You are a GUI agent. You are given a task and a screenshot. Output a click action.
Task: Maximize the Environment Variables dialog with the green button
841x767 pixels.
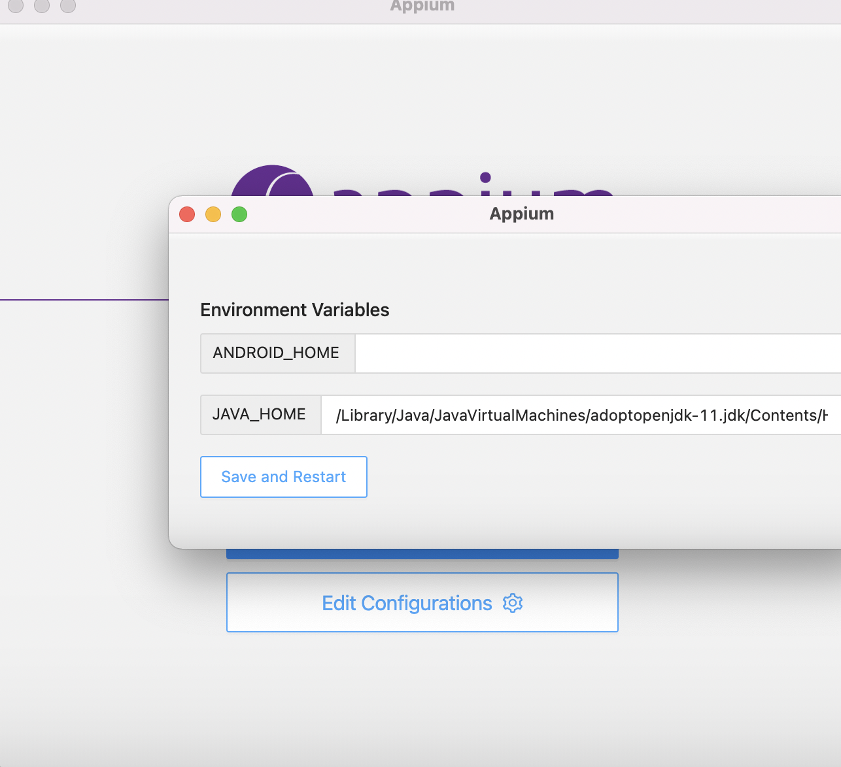point(239,214)
